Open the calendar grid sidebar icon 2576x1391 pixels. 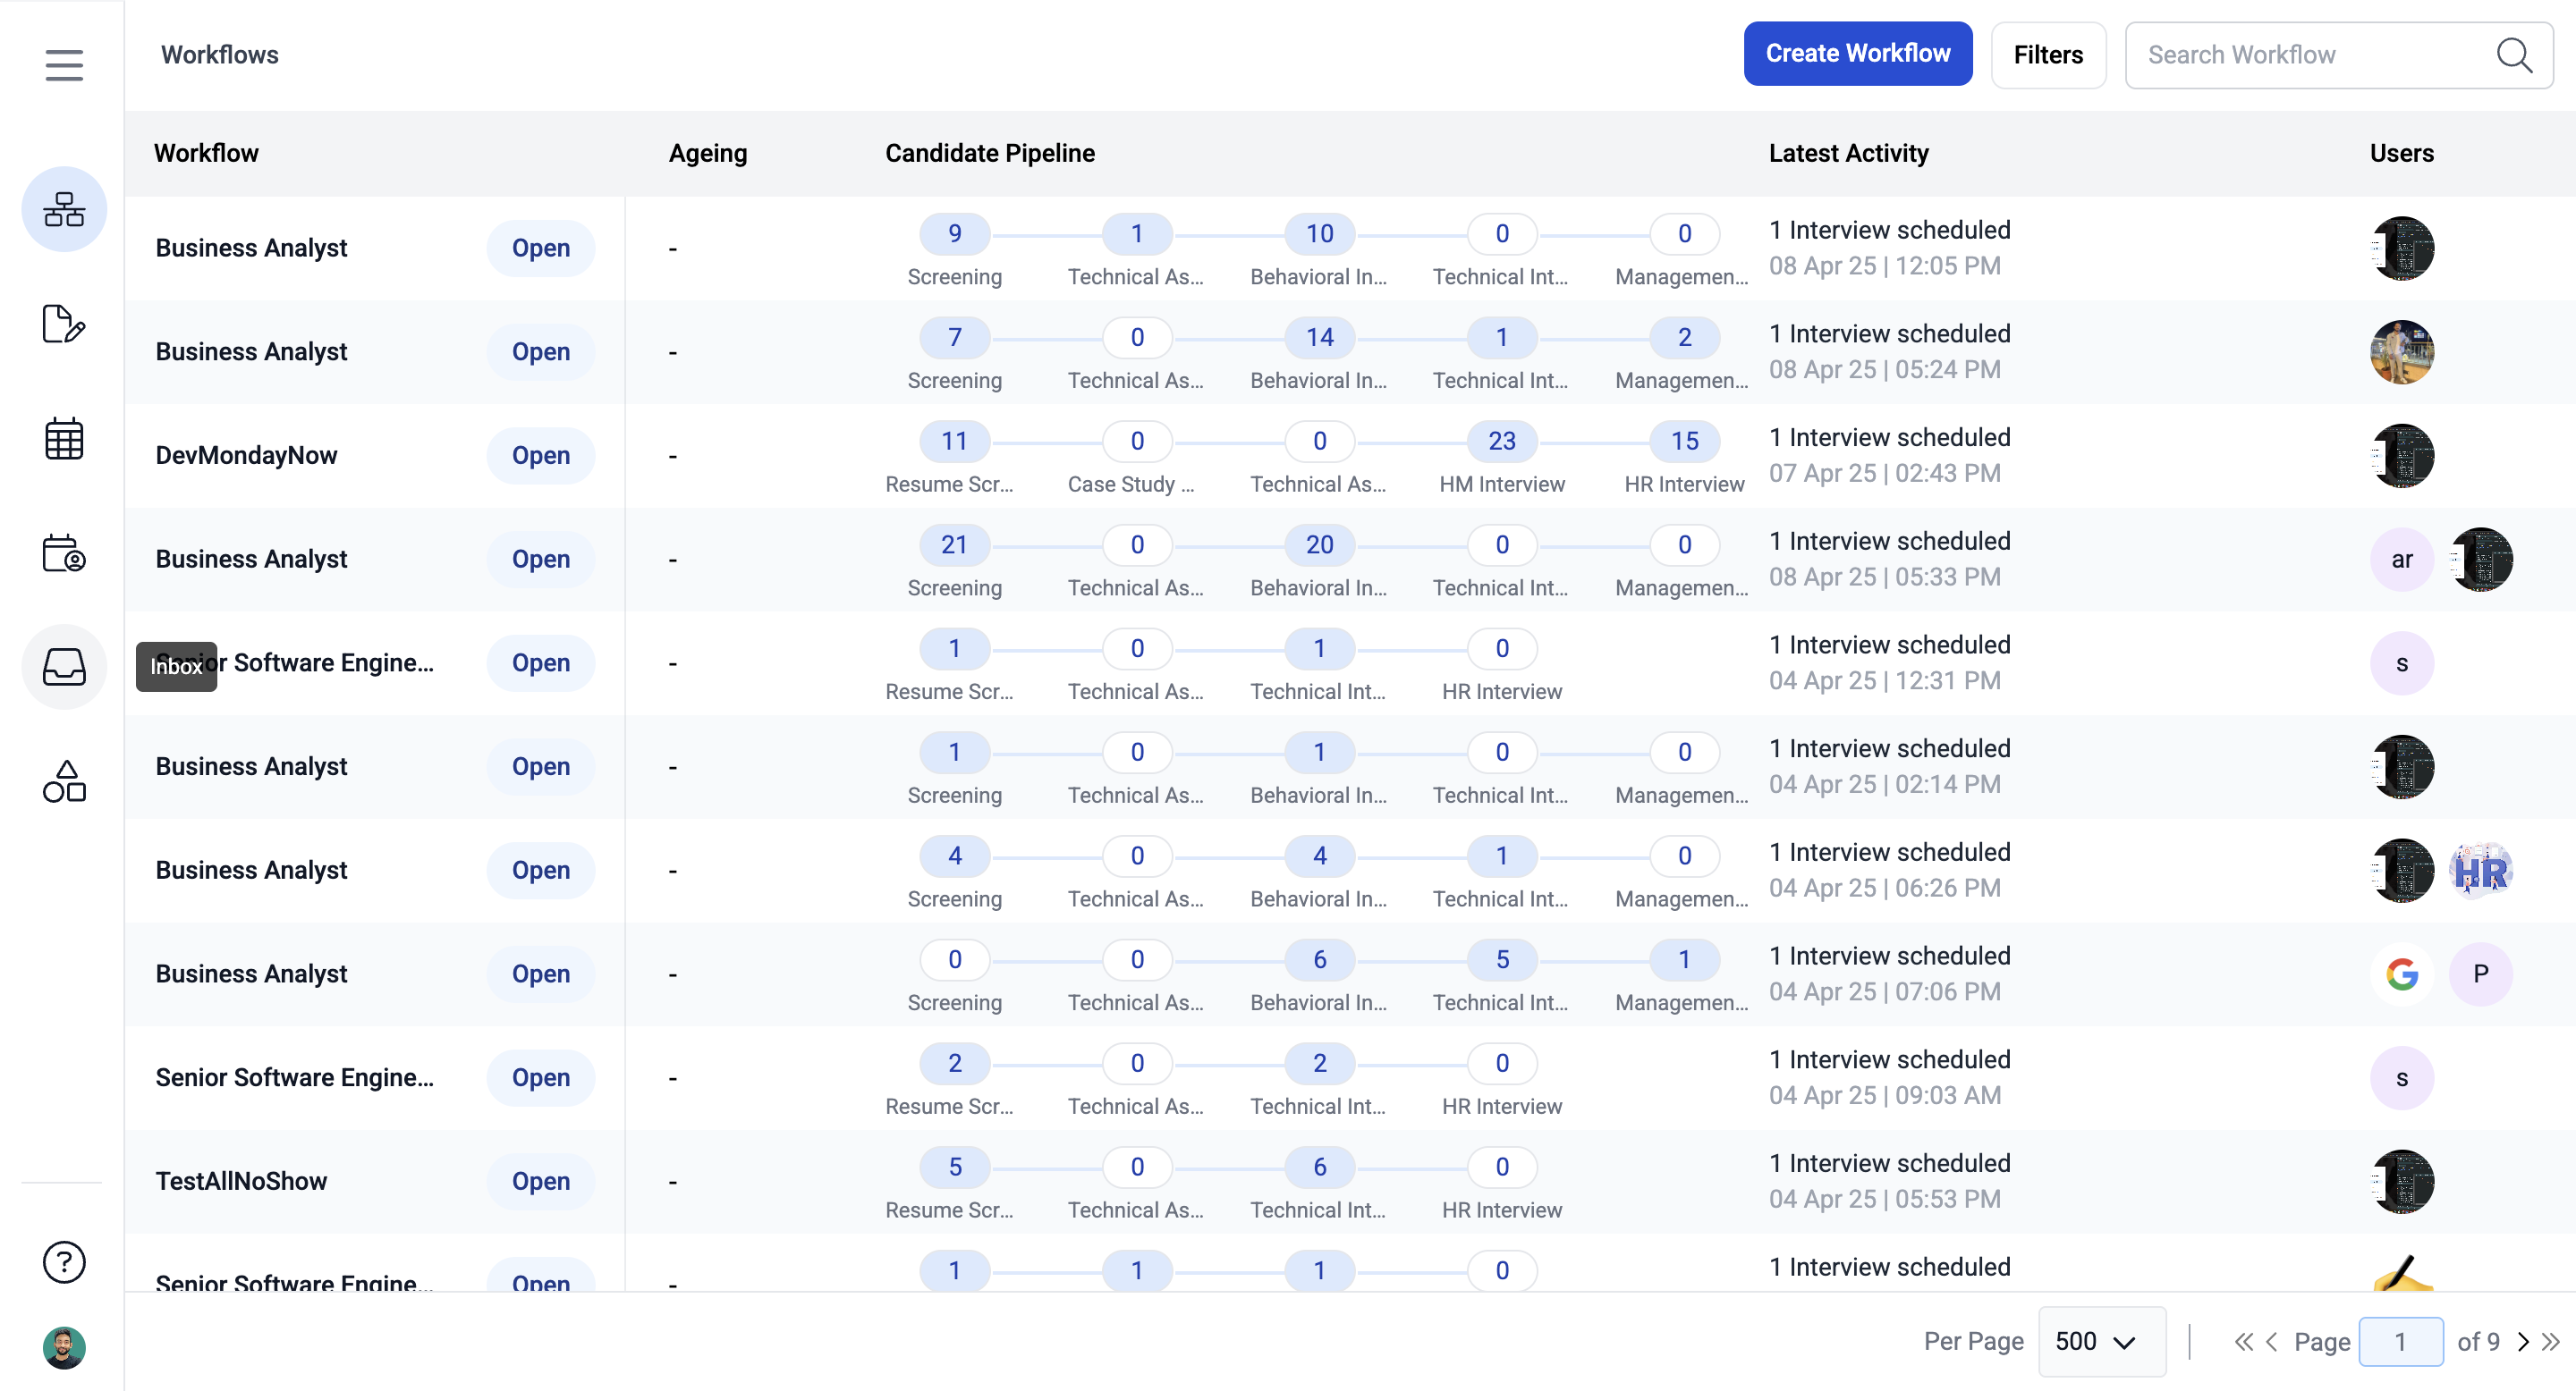click(64, 440)
